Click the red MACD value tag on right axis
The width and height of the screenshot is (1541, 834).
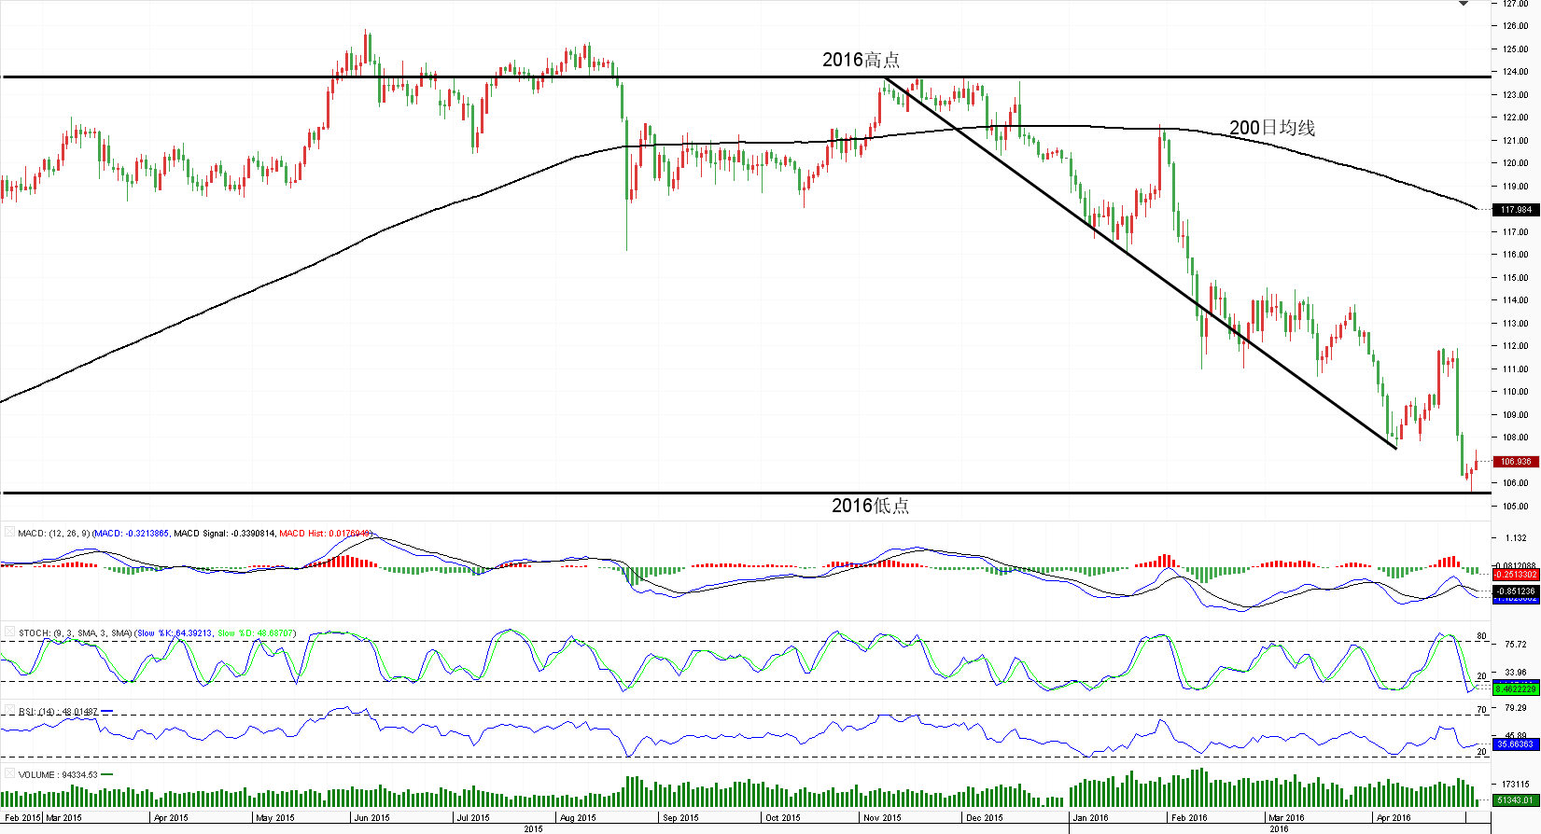[1516, 575]
